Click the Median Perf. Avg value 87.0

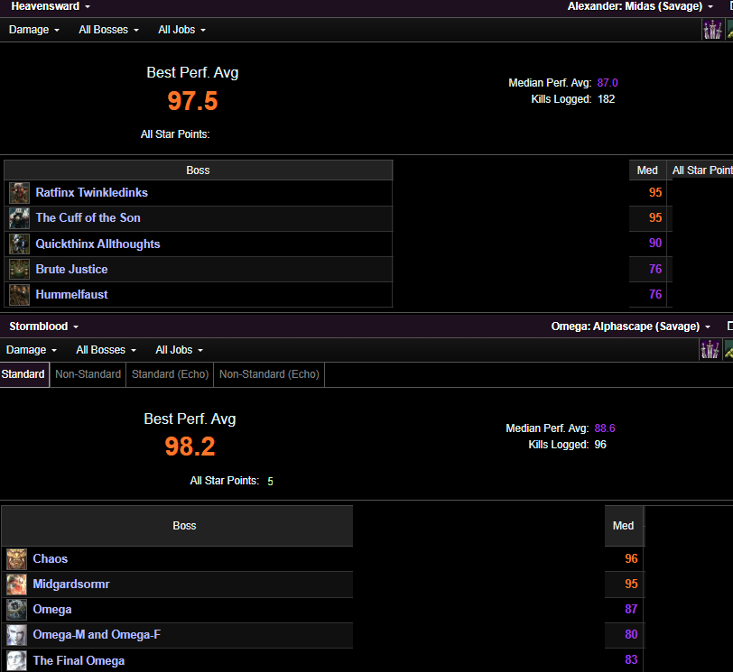pos(608,83)
